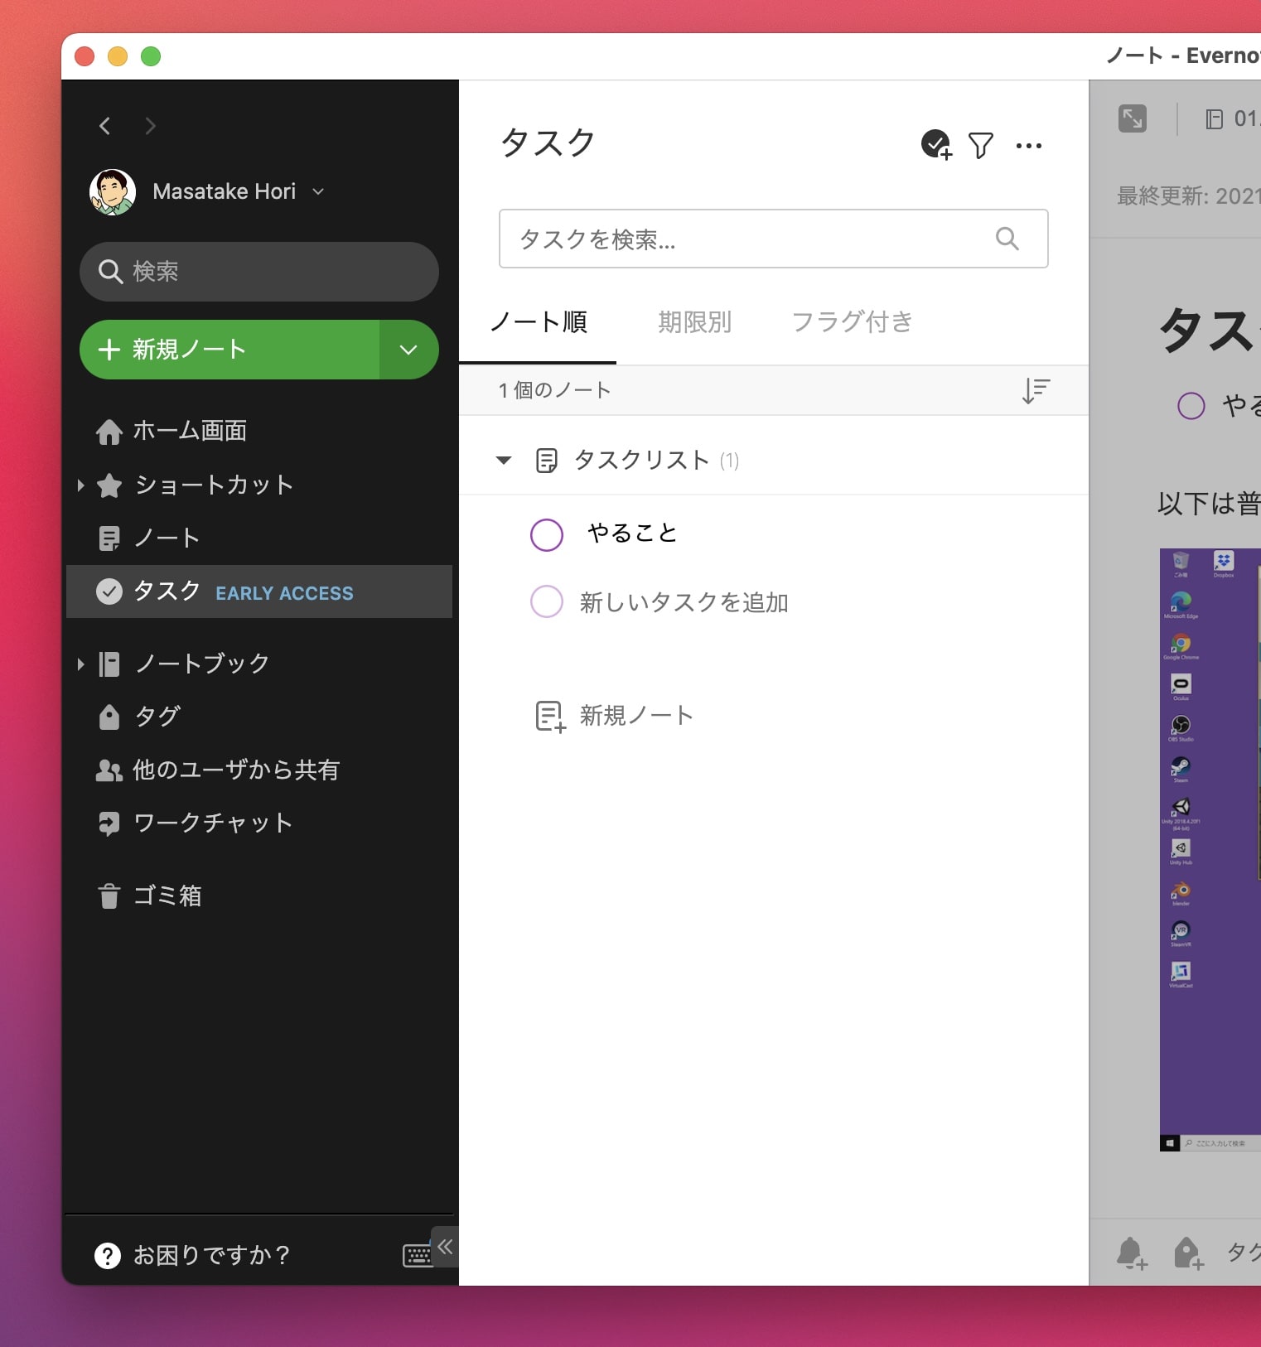Click the sort order icon in note list
This screenshot has width=1261, height=1347.
(x=1035, y=390)
